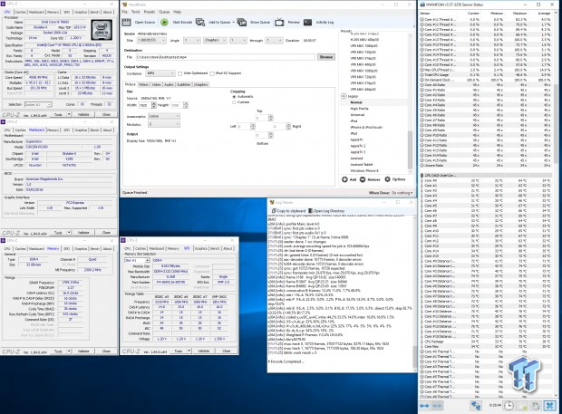
Task: Switch to the Audio tab in HandBrake
Action: (169, 85)
